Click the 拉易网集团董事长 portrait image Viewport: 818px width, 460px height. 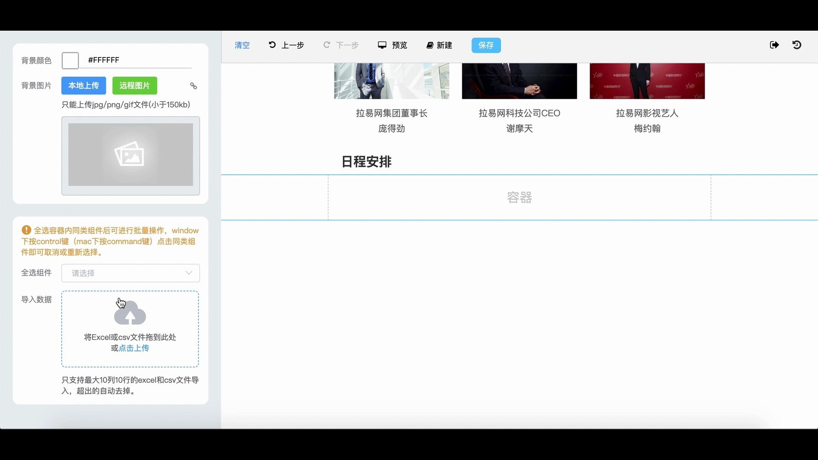pos(392,81)
